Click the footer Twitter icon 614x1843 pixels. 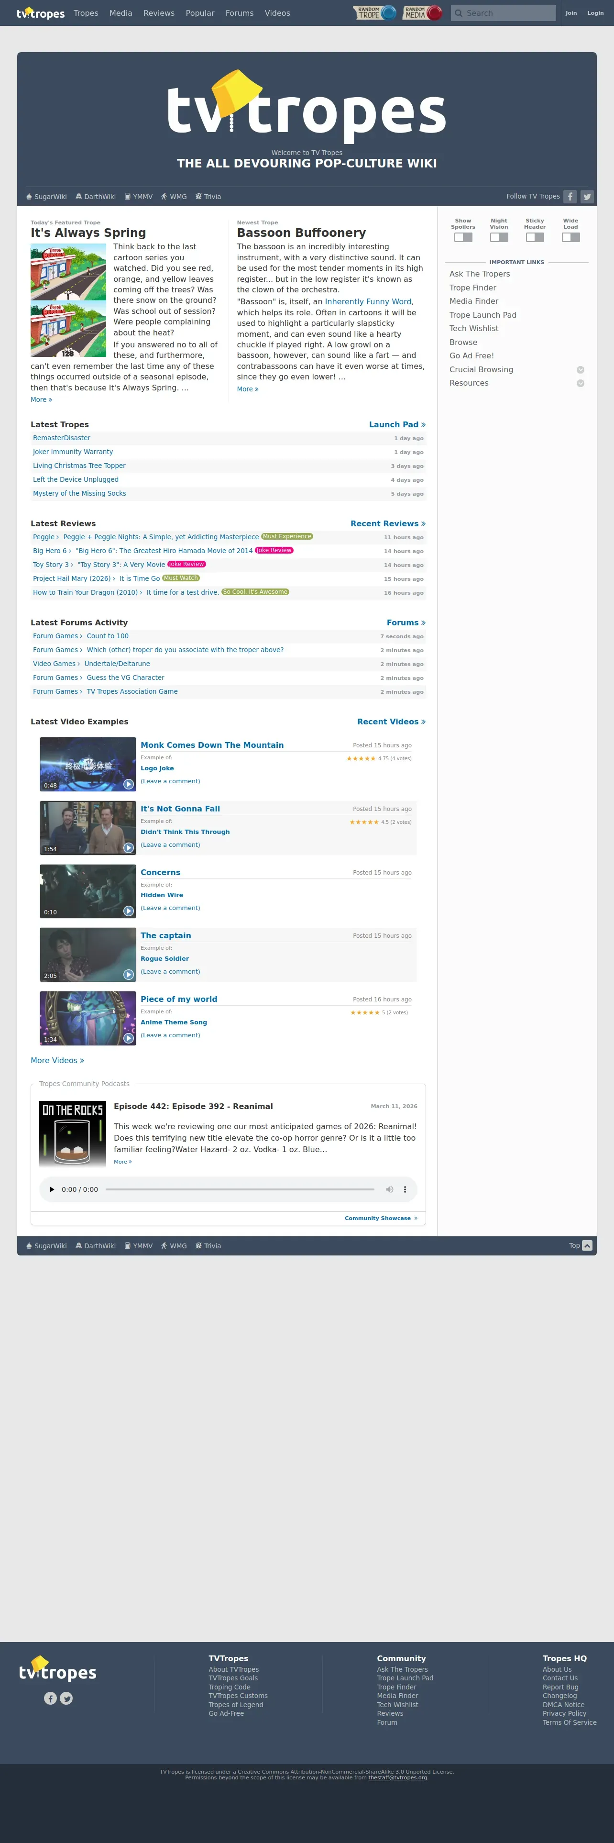[x=66, y=1699]
